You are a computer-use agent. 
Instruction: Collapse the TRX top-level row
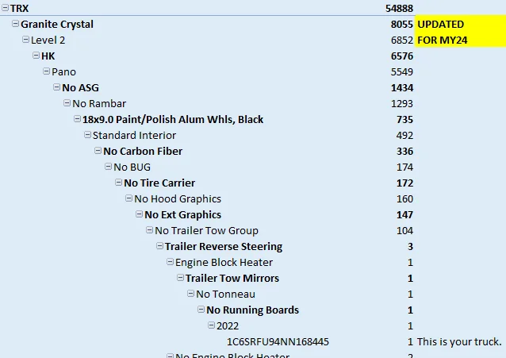(6, 8)
